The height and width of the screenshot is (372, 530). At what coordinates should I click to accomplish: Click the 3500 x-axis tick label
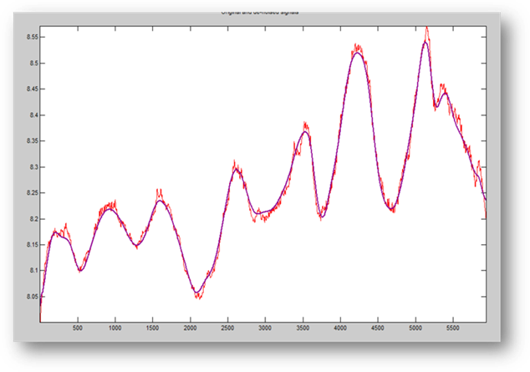tap(303, 328)
